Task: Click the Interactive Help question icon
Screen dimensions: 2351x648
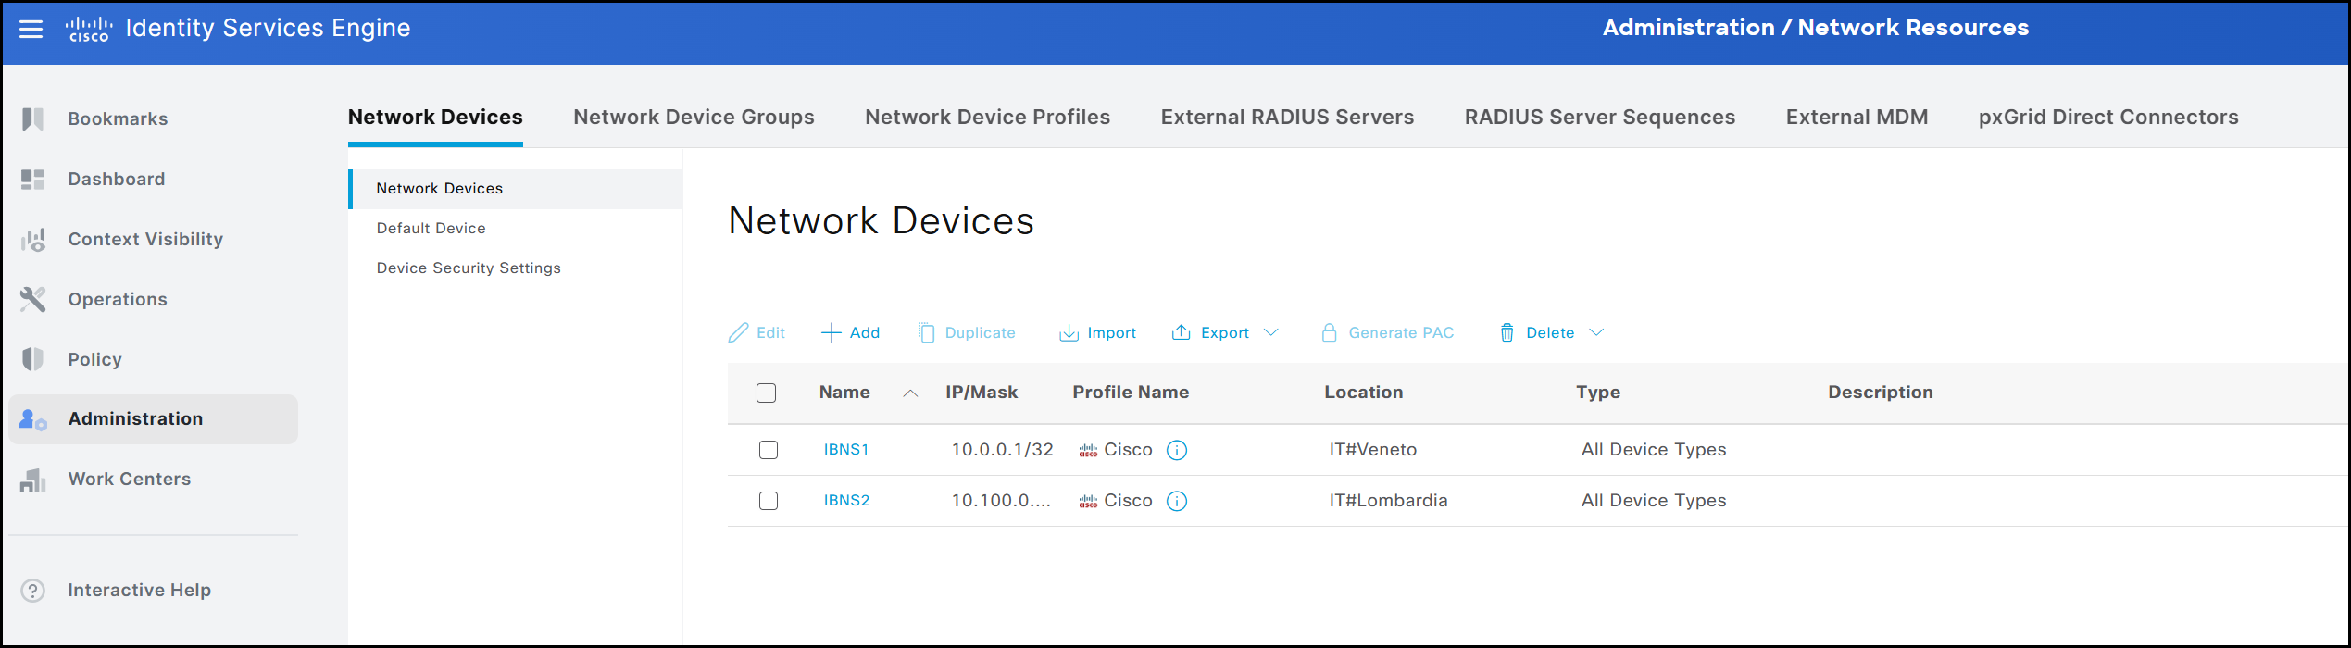Action: pos(33,591)
